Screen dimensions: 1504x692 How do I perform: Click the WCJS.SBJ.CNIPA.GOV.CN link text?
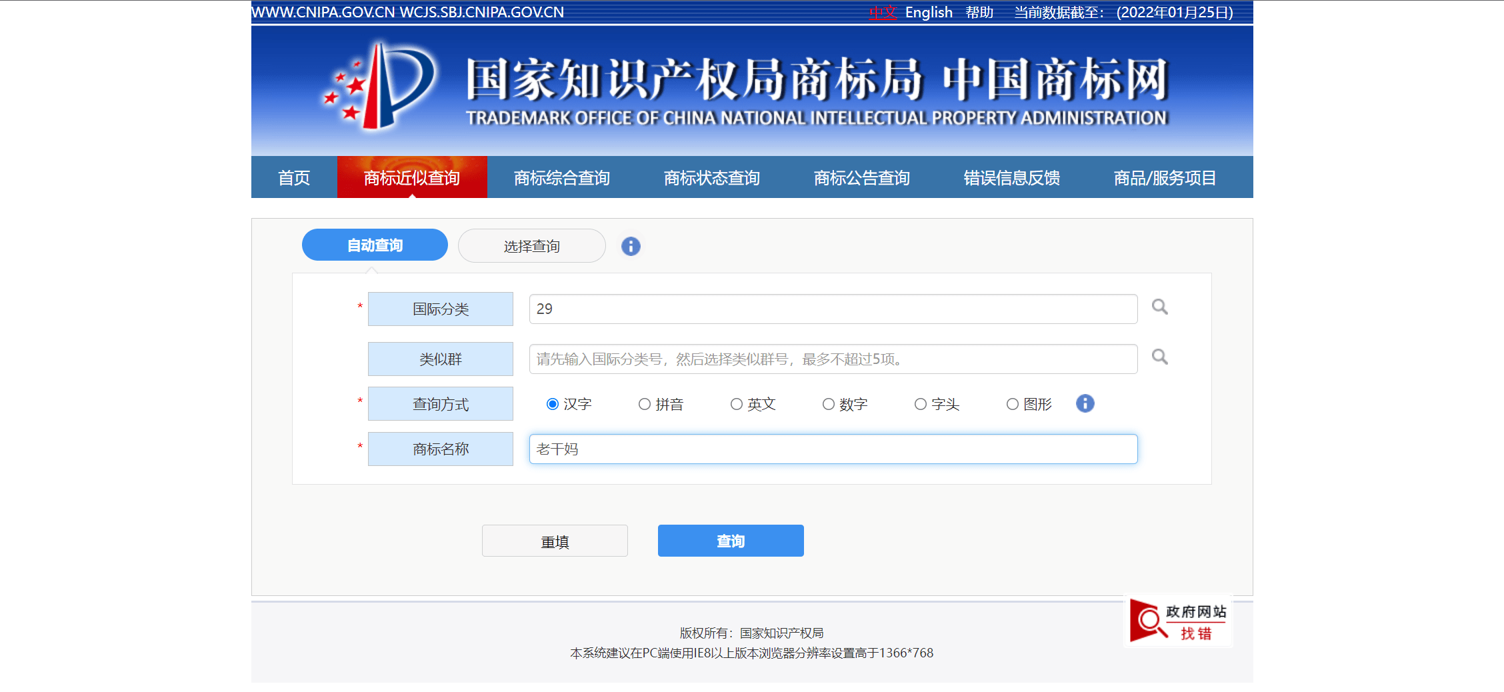click(x=482, y=12)
